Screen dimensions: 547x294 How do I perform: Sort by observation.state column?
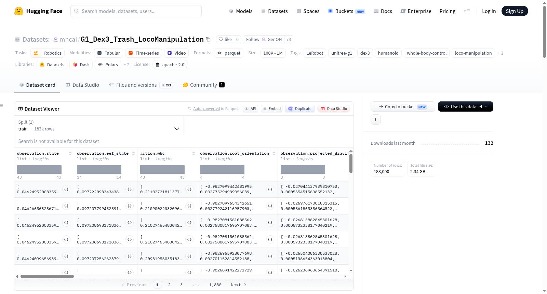[70, 153]
